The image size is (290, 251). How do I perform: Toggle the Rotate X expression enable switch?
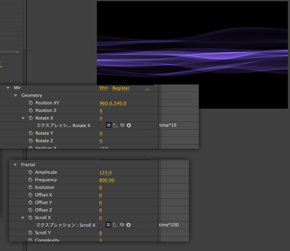(x=108, y=125)
